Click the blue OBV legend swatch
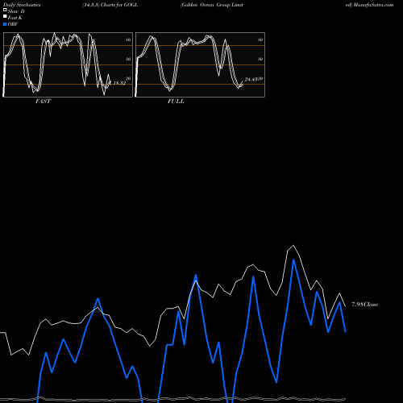This screenshot has height=403, width=403. (x=5, y=24)
